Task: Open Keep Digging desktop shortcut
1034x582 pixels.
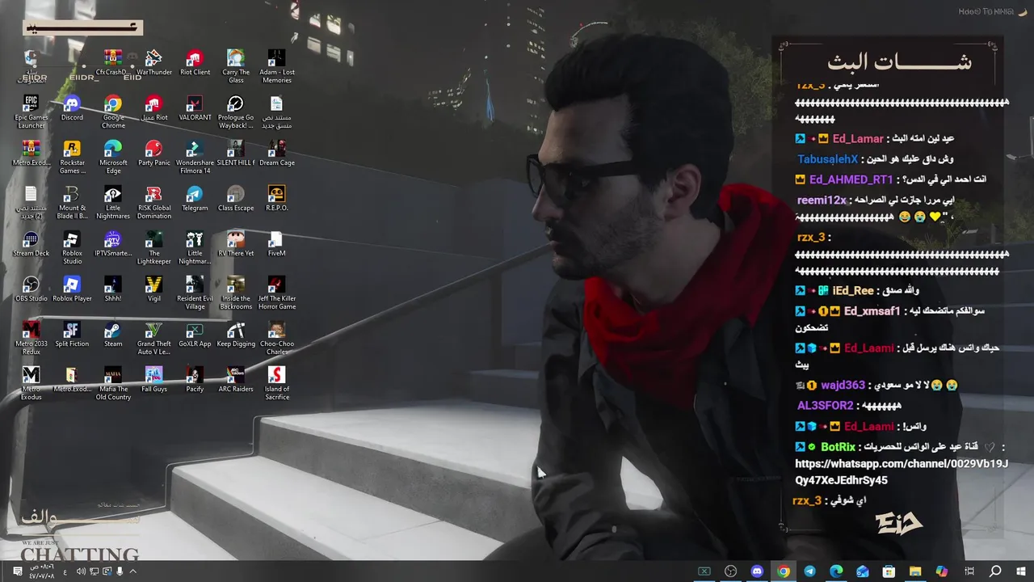Action: click(x=236, y=335)
